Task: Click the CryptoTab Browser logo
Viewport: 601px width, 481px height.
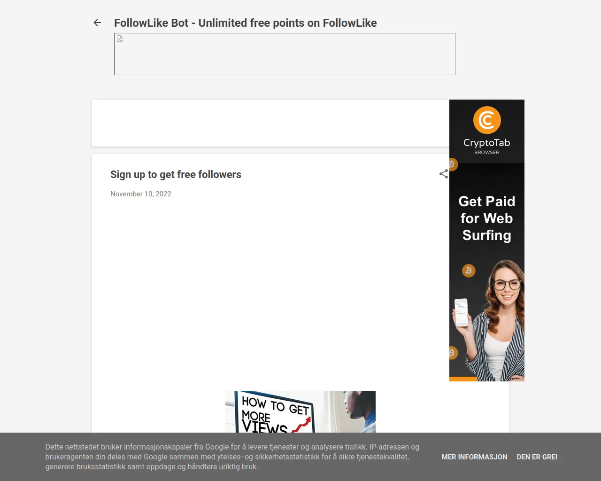Action: [x=487, y=131]
